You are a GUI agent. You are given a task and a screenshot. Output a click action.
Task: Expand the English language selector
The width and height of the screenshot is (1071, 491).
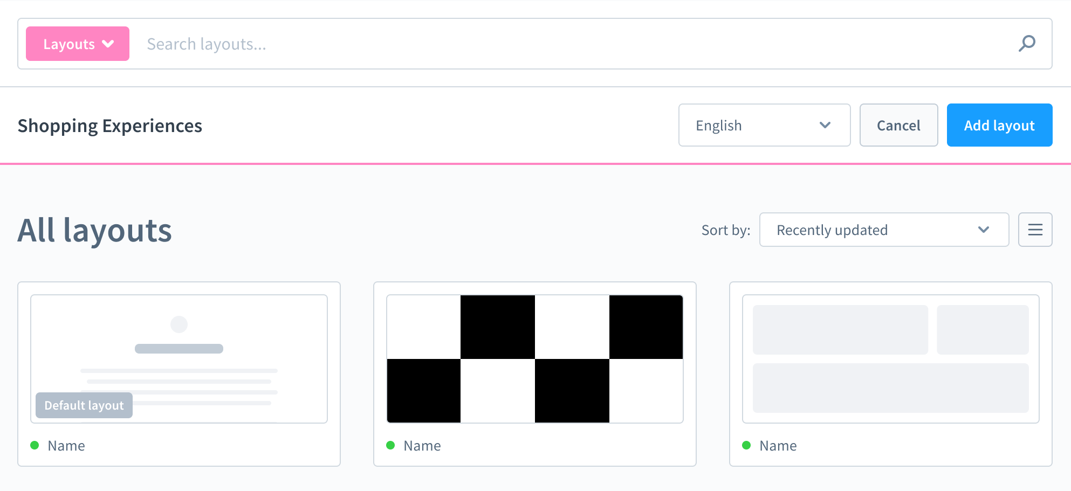tap(764, 125)
